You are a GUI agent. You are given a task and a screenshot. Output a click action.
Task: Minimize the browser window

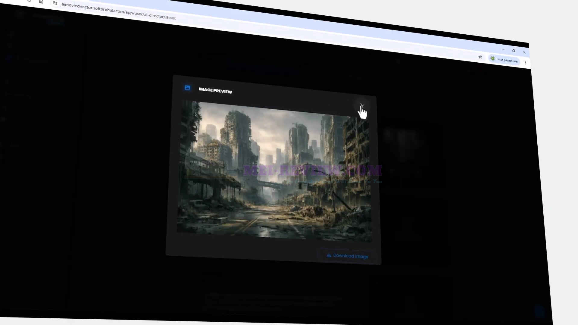503,49
